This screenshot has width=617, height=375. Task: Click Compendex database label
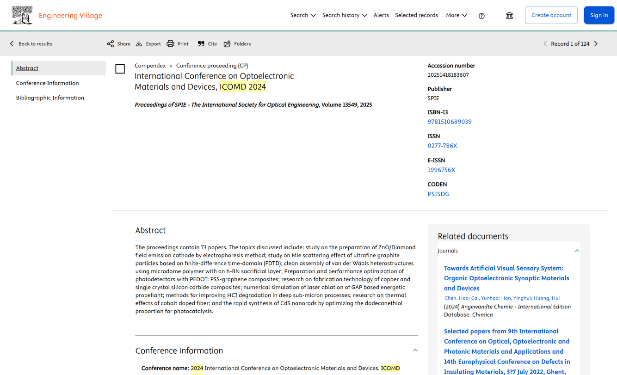tap(150, 66)
